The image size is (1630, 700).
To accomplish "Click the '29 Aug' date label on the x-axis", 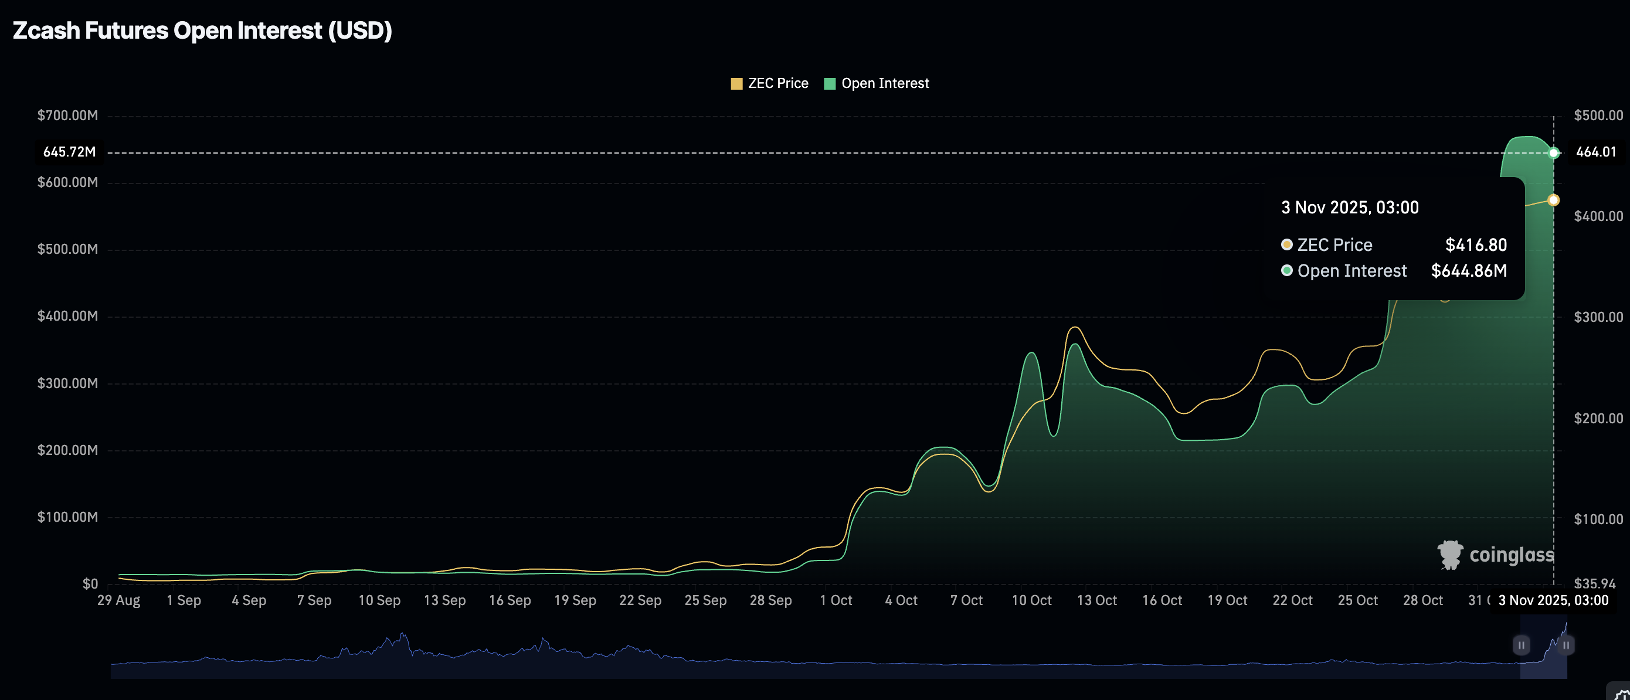I will (x=119, y=600).
